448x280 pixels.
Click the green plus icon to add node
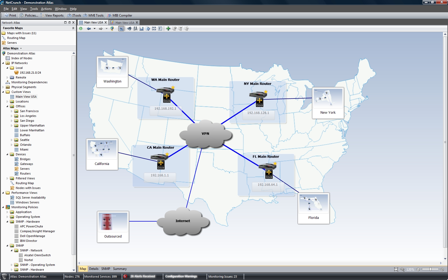168,29
